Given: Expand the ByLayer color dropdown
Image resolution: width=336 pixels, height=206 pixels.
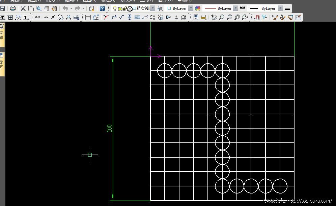Looking at the screenshot, I should coord(191,8).
